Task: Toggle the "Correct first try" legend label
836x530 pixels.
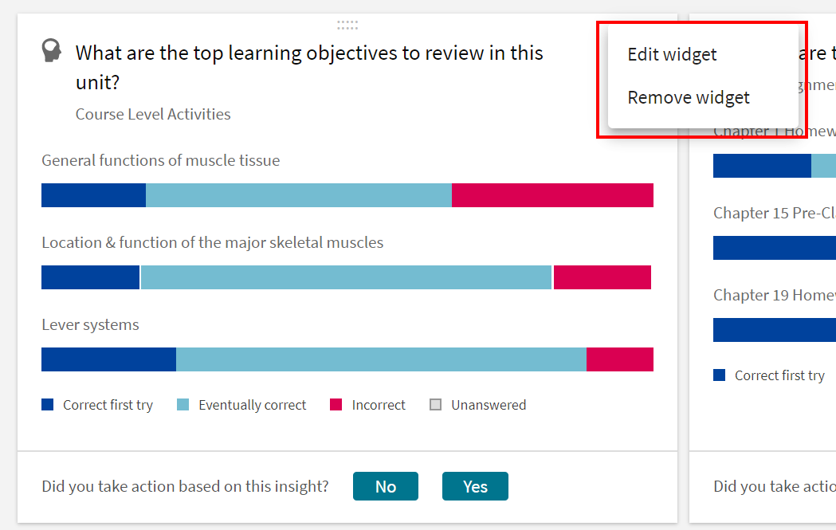Action: pyautogui.click(x=107, y=405)
